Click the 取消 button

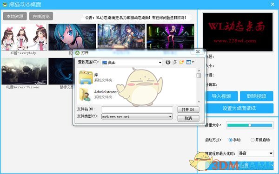tap(188, 118)
